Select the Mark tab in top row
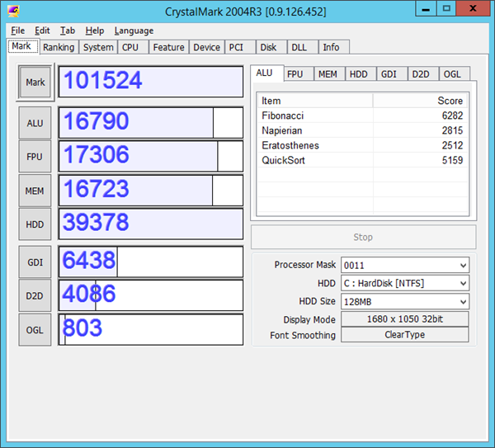This screenshot has width=495, height=448. tap(23, 46)
